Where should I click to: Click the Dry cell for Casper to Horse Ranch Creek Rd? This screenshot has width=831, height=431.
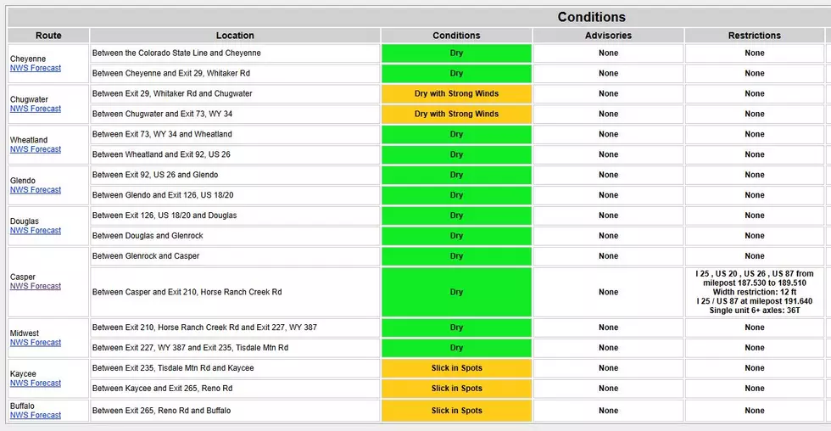click(456, 292)
